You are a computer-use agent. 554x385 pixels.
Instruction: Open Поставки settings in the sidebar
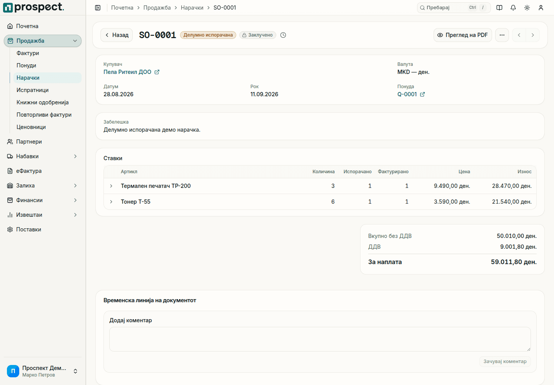click(43, 229)
